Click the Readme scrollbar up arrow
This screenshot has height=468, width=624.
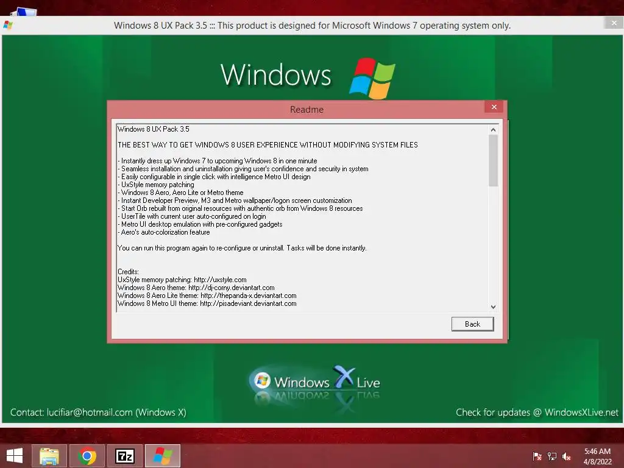[493, 130]
